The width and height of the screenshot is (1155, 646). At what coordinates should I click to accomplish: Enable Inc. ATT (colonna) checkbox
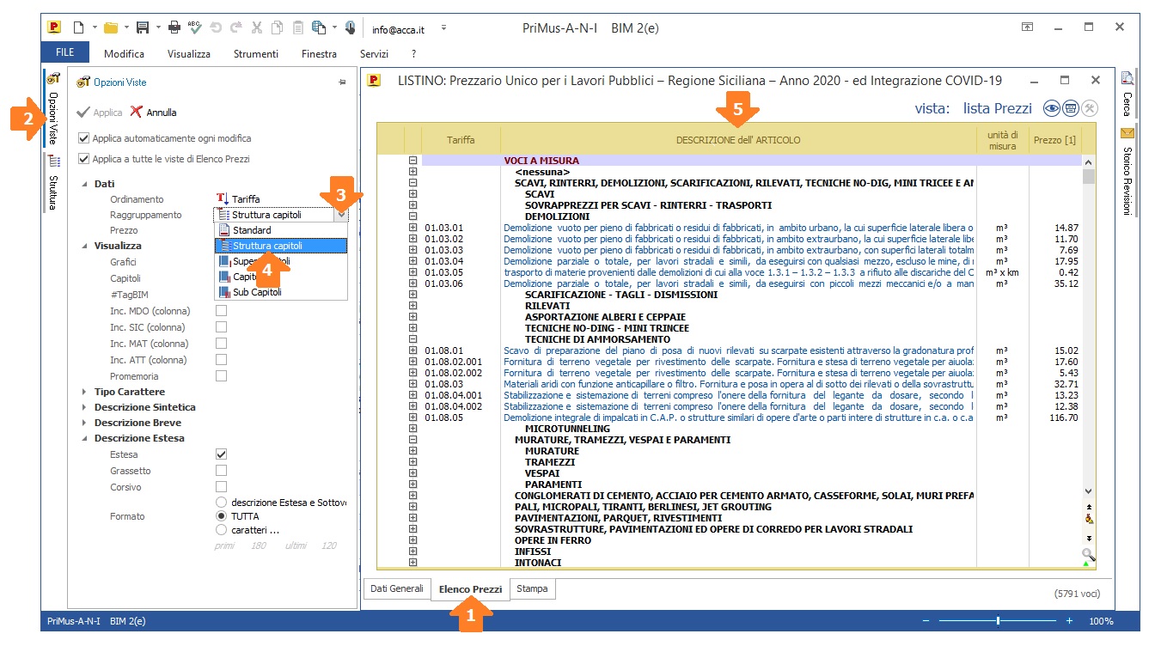click(222, 360)
